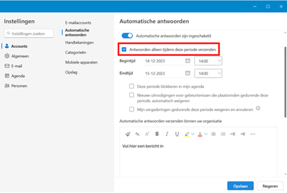This screenshot has width=287, height=193.
Task: Click the format painter icon
Action: click(128, 134)
